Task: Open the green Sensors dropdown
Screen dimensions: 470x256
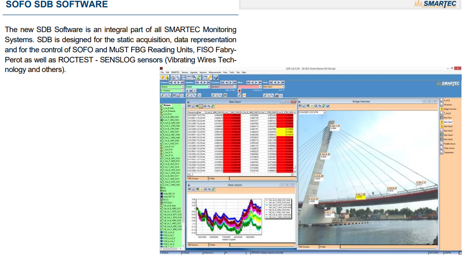Action: [172, 87]
